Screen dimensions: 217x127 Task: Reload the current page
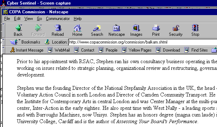coord(58,30)
